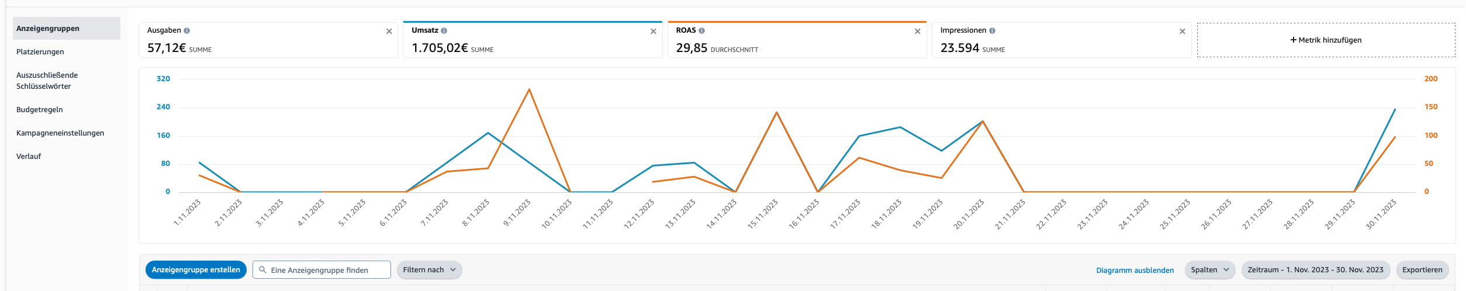The width and height of the screenshot is (1466, 291).
Task: Close the Impressionen metric card
Action: click(x=1182, y=32)
